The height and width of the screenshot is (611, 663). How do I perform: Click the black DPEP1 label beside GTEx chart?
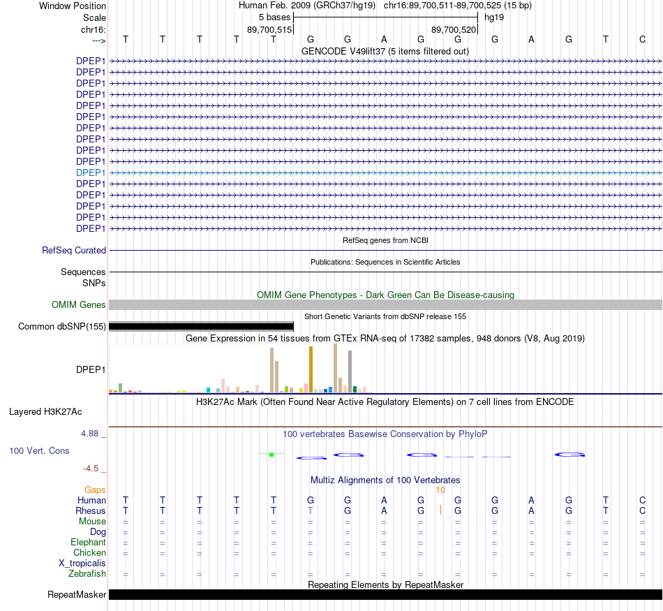pyautogui.click(x=91, y=370)
